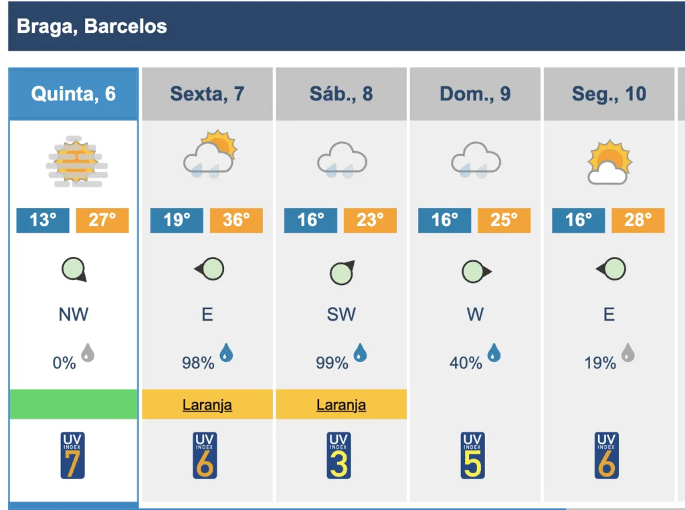The width and height of the screenshot is (685, 510).
Task: Select the Seg., 10 day tab
Action: (609, 94)
